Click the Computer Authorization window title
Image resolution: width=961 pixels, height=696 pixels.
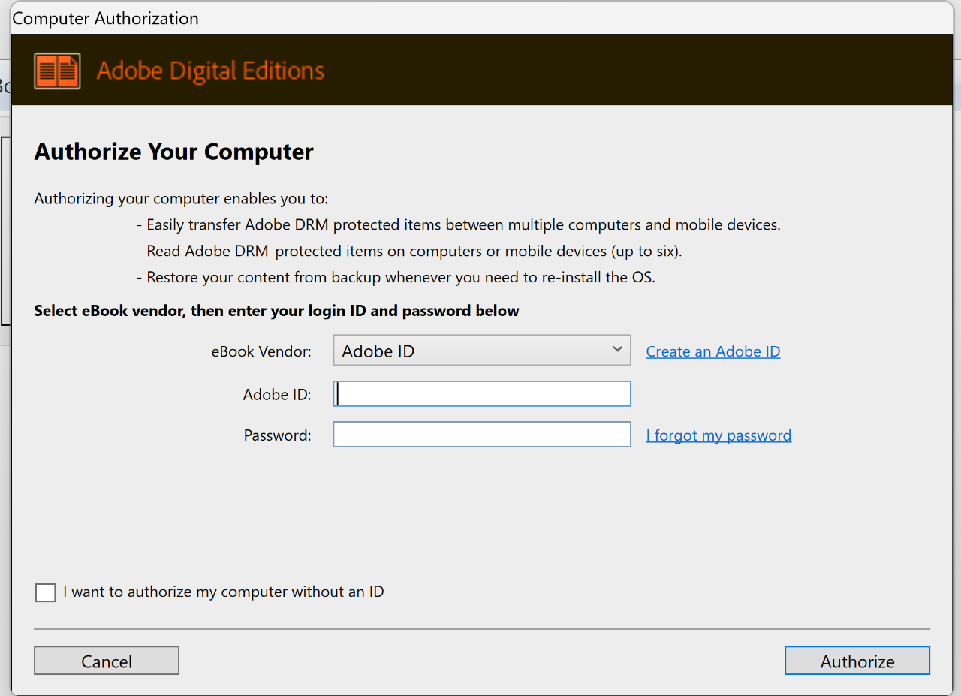106,19
